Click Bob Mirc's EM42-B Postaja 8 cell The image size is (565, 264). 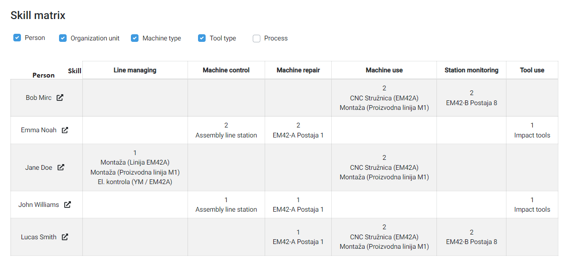(471, 98)
